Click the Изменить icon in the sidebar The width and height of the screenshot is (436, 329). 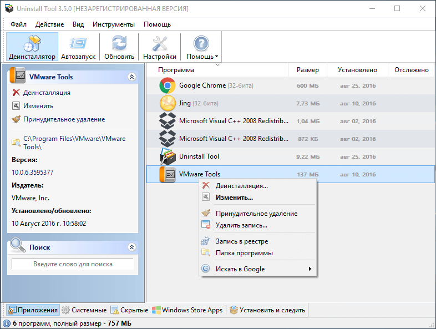click(16, 105)
